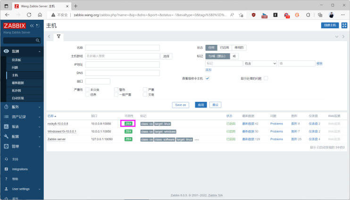Add page to favorites star icon
Image resolution: width=350 pixels, height=200 pixels.
point(241,15)
